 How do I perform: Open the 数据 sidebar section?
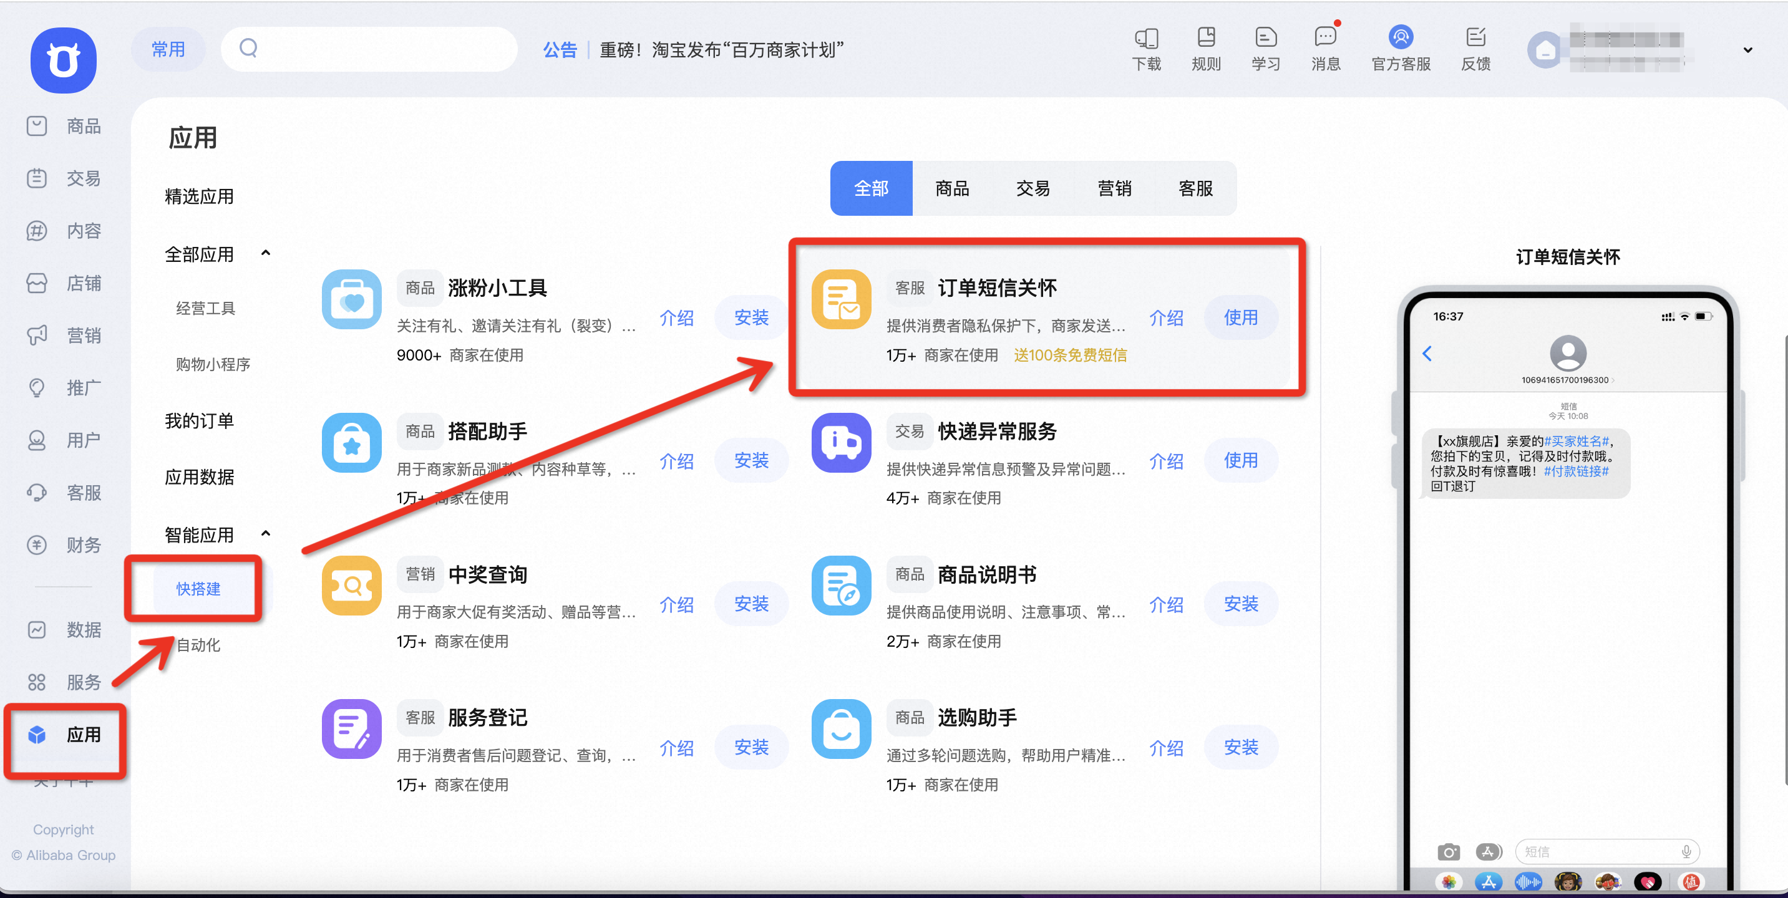click(x=64, y=629)
